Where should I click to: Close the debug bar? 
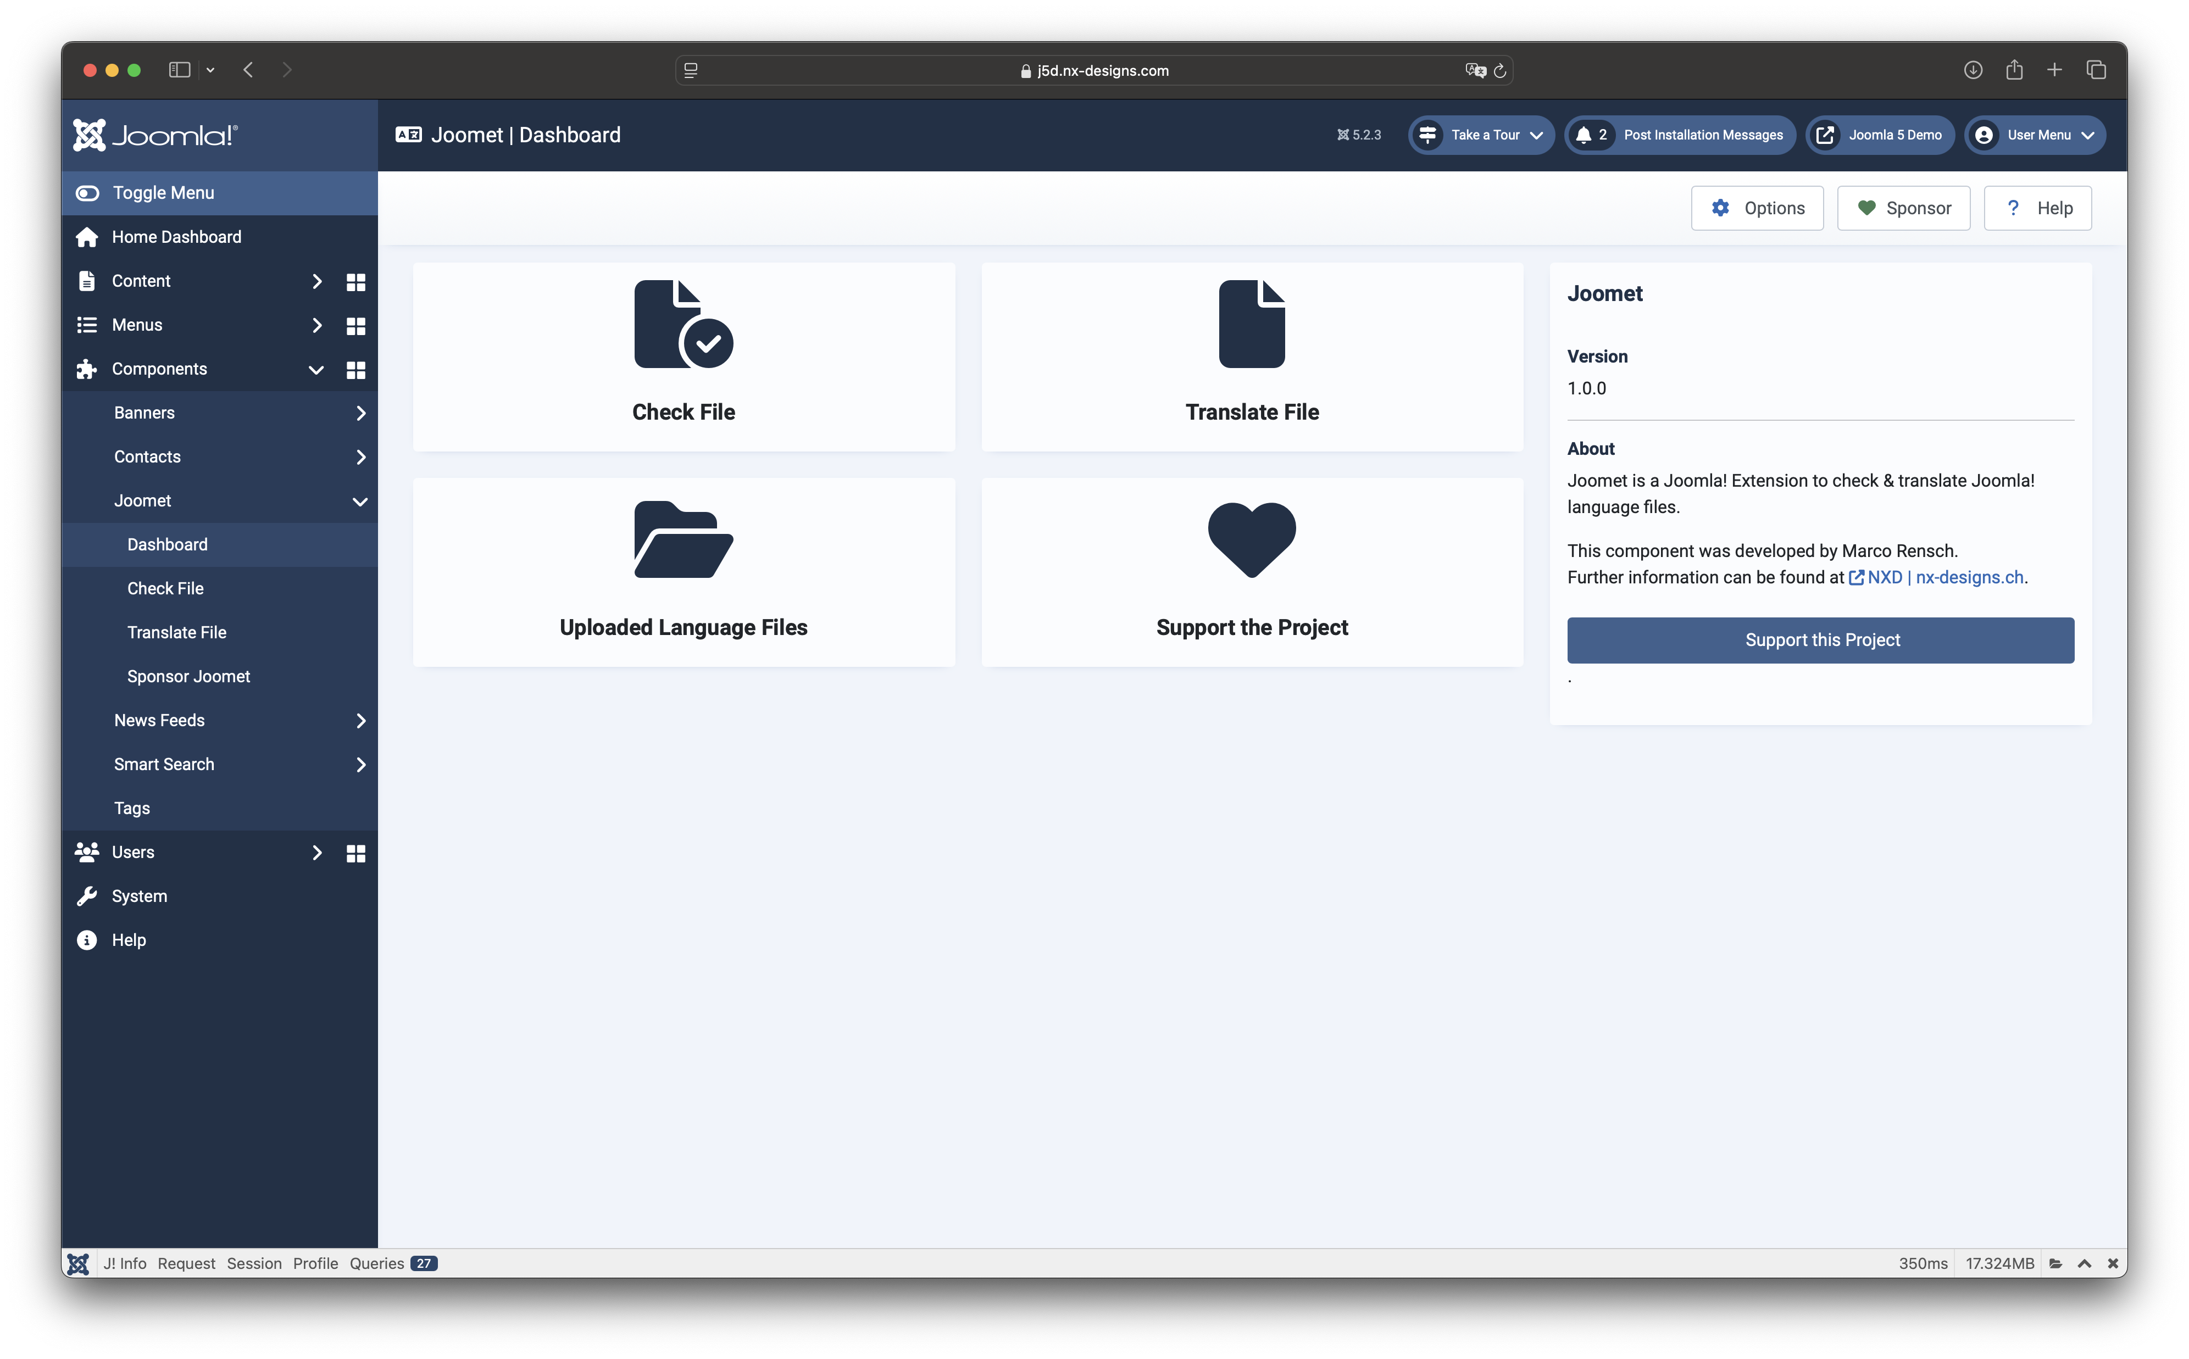pyautogui.click(x=2113, y=1263)
